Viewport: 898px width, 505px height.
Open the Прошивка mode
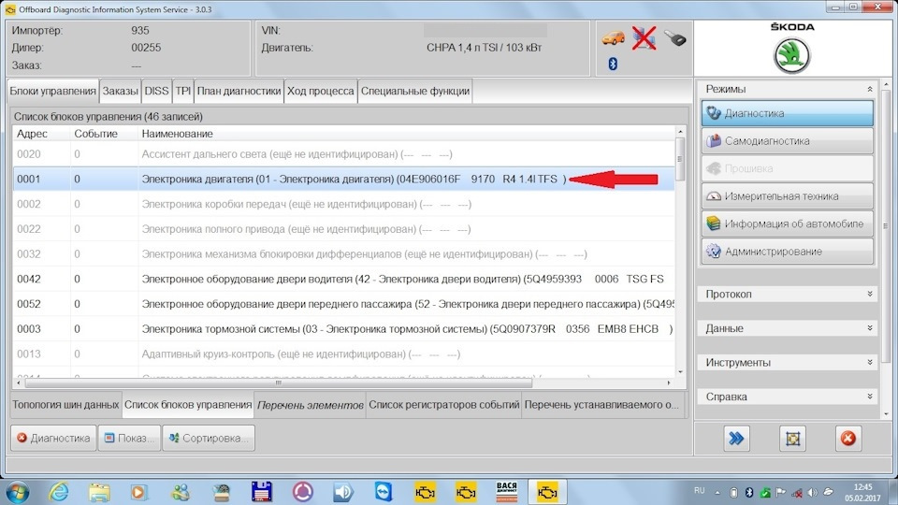click(787, 168)
